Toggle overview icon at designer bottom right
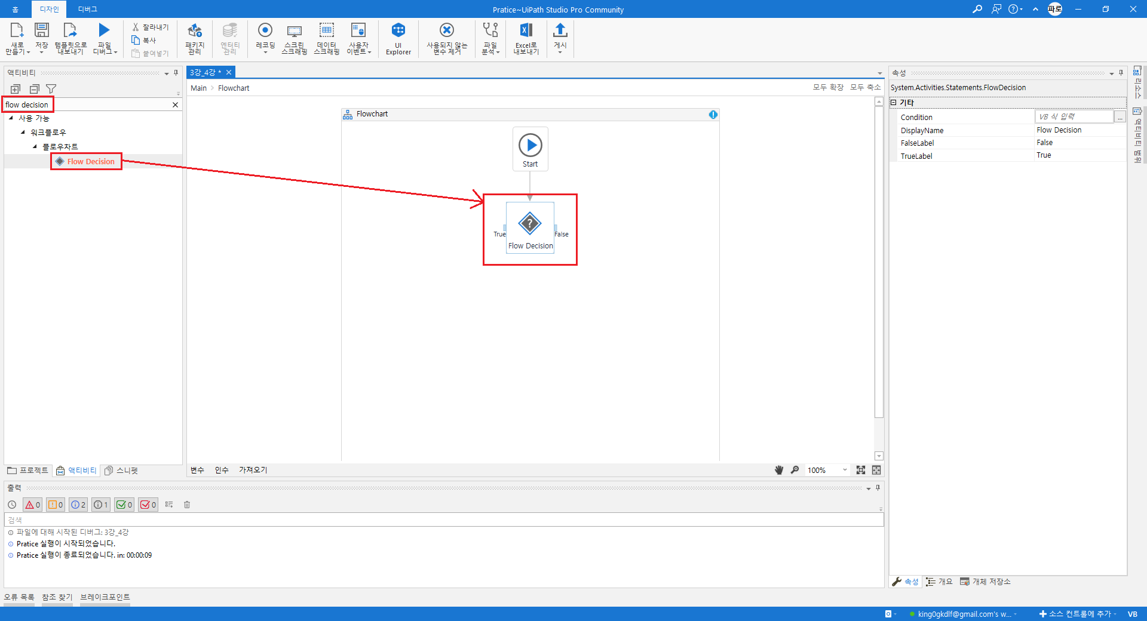This screenshot has width=1147, height=621. click(x=876, y=470)
